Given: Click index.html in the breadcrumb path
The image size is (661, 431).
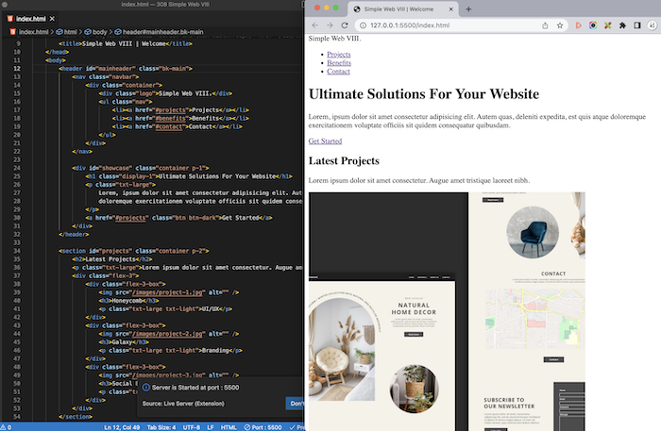Looking at the screenshot, I should pyautogui.click(x=33, y=32).
